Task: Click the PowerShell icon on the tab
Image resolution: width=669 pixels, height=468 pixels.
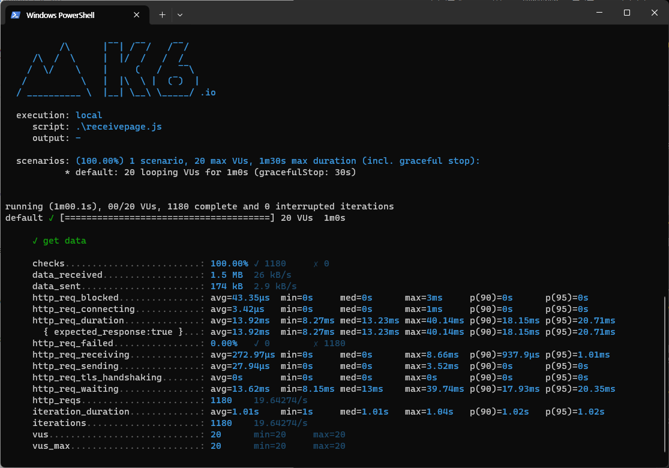Action: click(16, 15)
